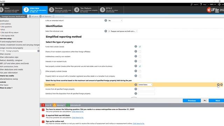
Task: Open the individual code dropdown
Action: tap(123, 31)
